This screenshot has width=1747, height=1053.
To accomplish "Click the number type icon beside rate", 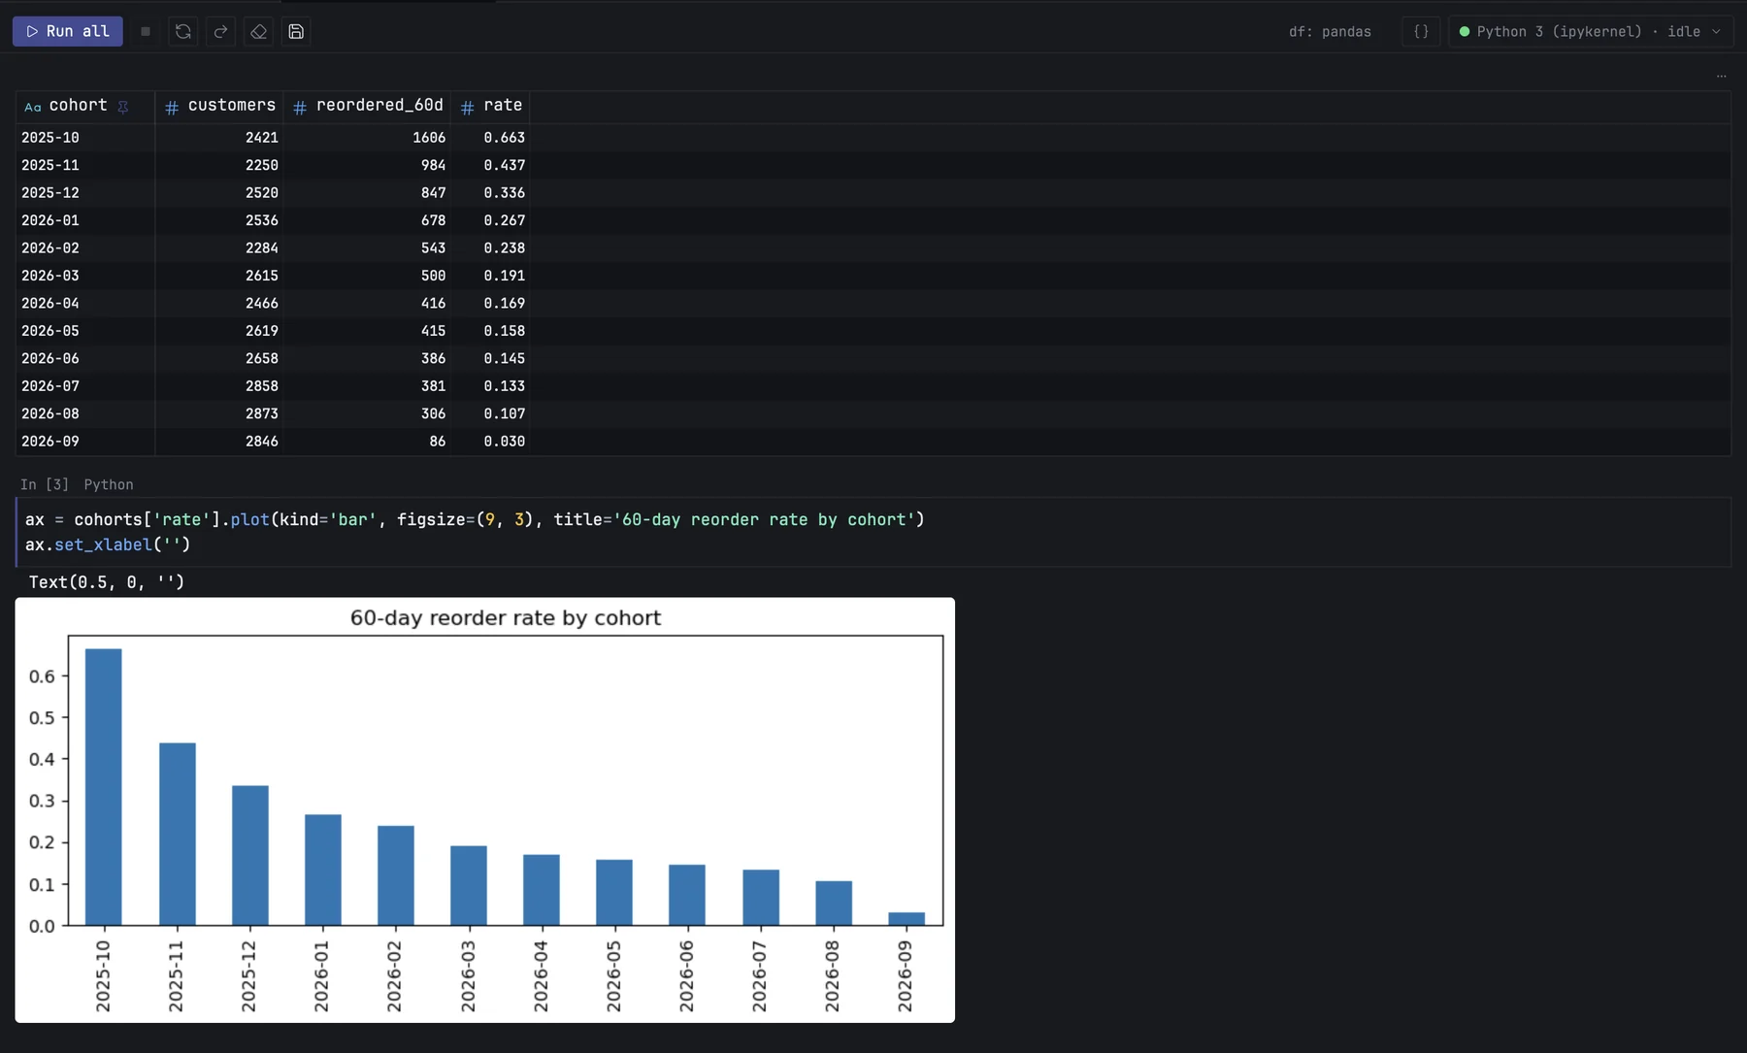I will click(467, 107).
